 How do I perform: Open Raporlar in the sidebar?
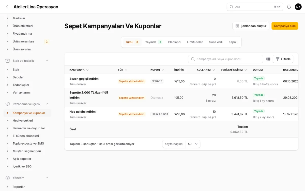click(19, 187)
